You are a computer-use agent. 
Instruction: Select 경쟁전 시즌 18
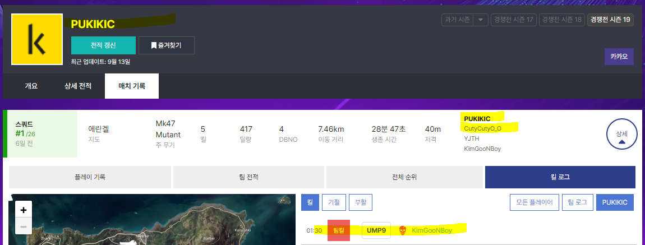(x=561, y=20)
